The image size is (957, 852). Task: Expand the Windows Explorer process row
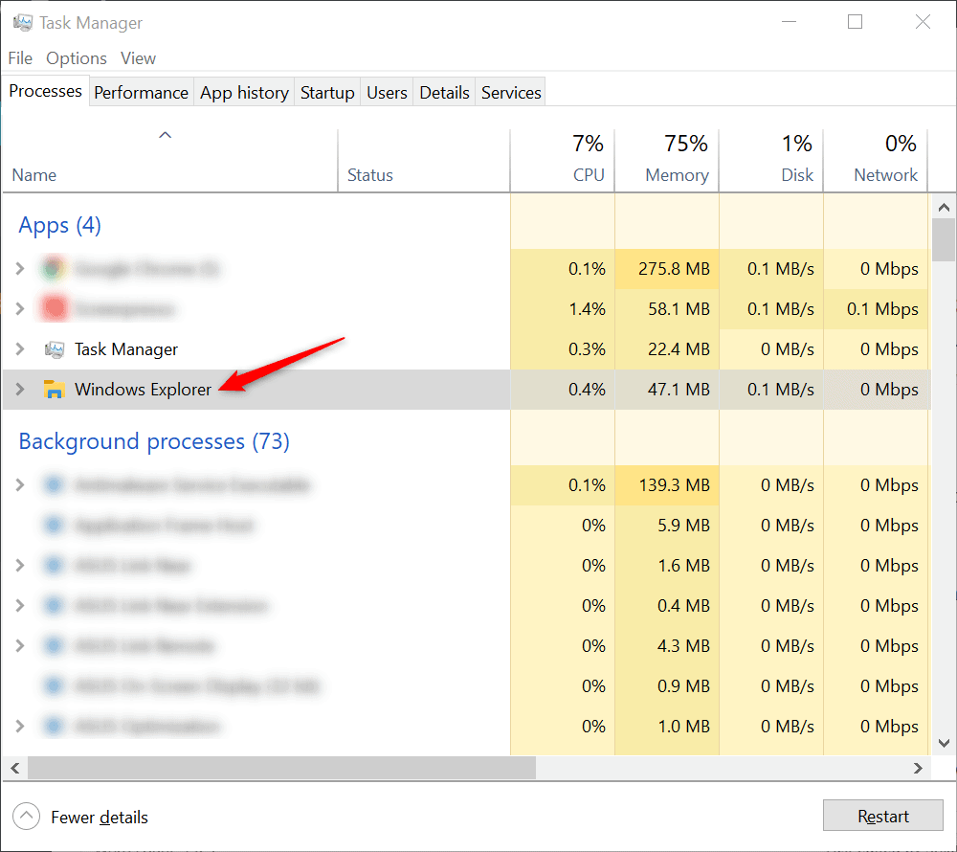click(19, 390)
